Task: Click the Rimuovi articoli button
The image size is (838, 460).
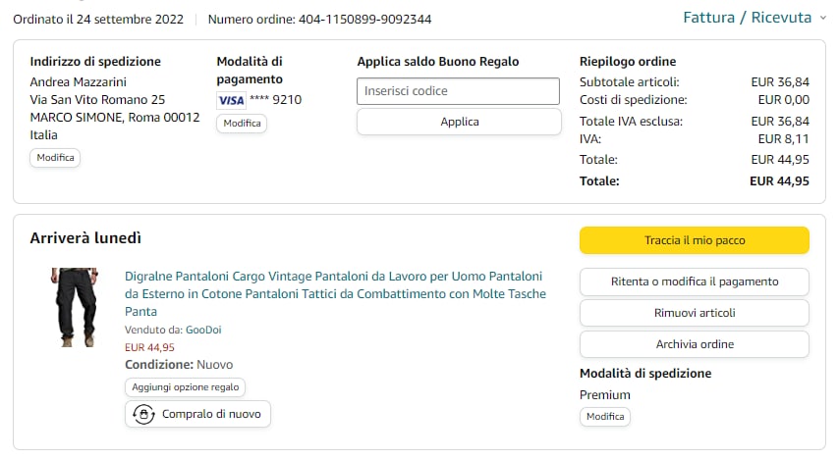Action: click(695, 313)
